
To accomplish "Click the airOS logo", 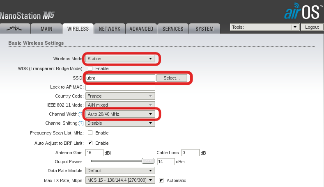I will click(301, 12).
